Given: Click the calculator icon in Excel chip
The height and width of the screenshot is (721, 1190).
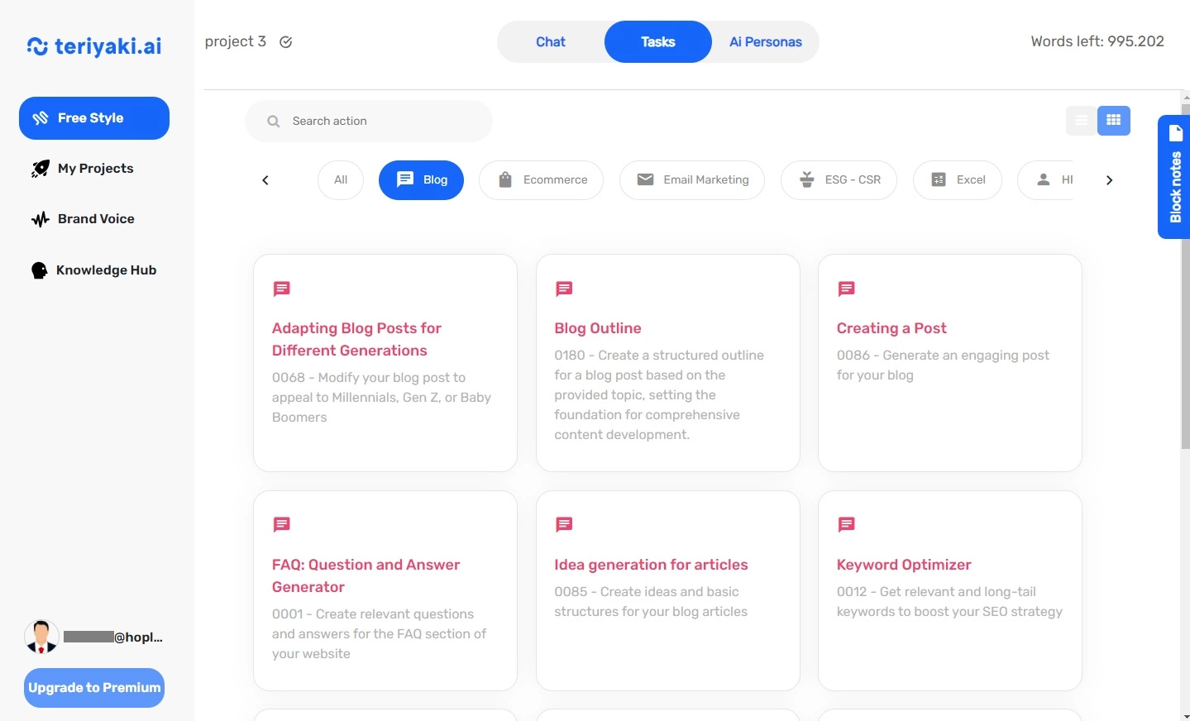Looking at the screenshot, I should 939,179.
